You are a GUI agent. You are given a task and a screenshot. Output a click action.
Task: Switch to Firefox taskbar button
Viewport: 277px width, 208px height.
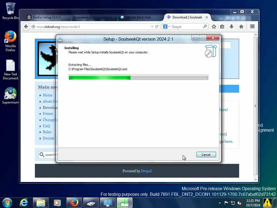(x=74, y=203)
